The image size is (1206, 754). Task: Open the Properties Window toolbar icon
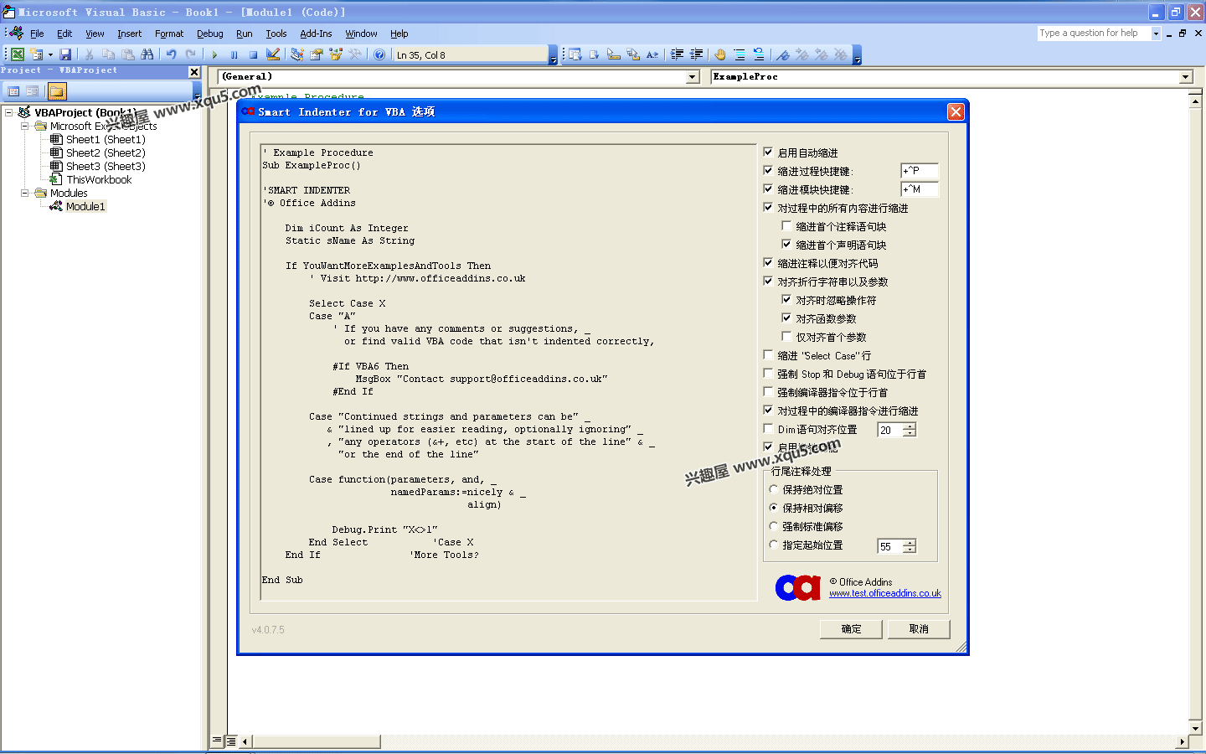click(316, 54)
